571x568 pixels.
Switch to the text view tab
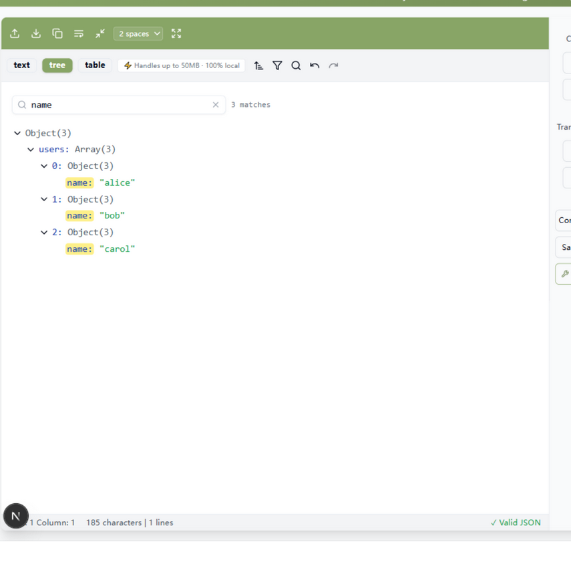pos(22,65)
